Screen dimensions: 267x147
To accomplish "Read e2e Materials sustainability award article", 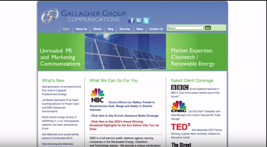I will click(x=60, y=136).
